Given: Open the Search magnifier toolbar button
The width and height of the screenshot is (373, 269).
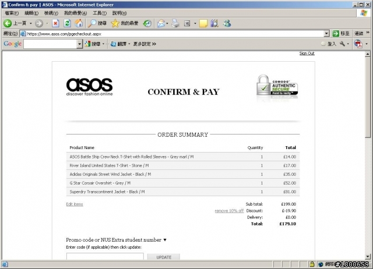Looking at the screenshot, I should 97,23.
